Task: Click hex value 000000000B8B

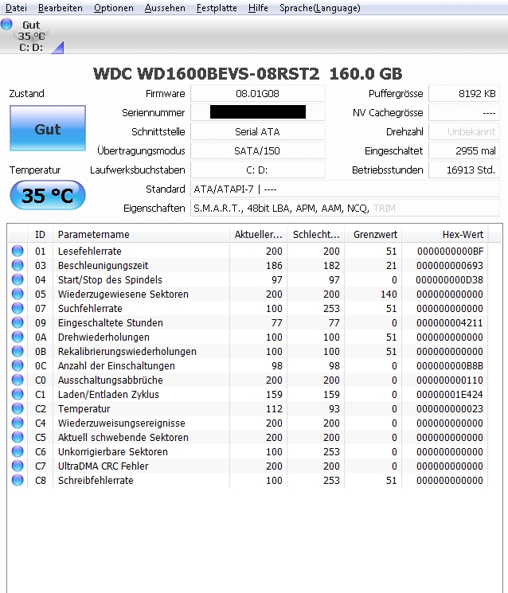Action: (x=450, y=365)
